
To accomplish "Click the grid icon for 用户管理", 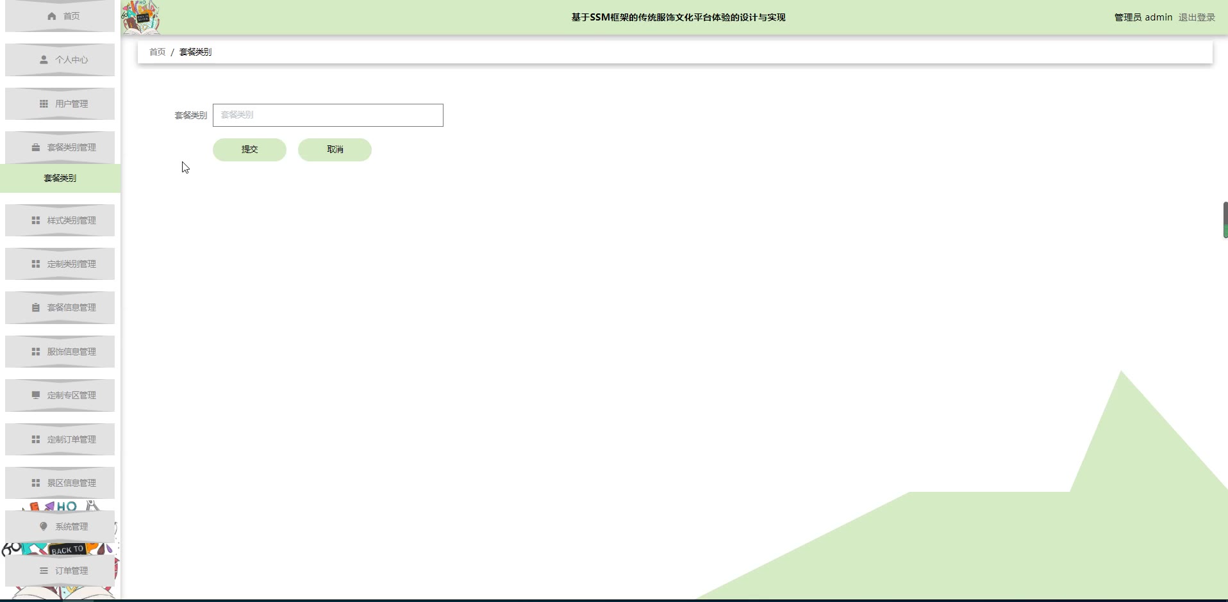I will [x=44, y=104].
